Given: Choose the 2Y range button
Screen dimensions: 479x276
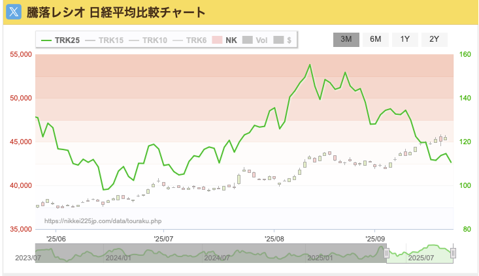Looking at the screenshot, I should (x=434, y=39).
